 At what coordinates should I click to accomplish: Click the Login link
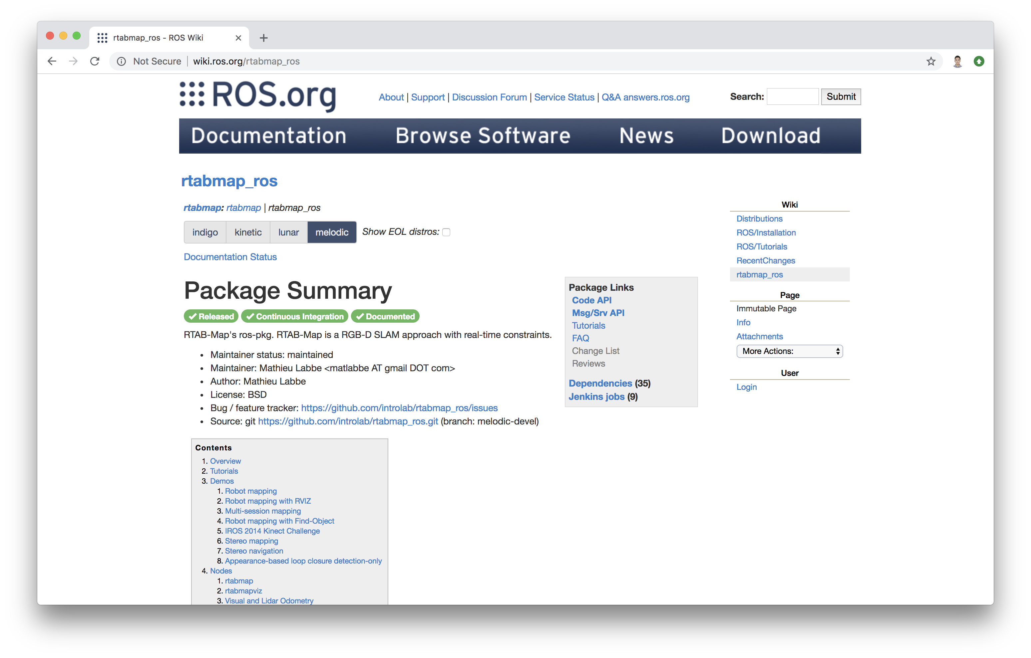click(x=746, y=387)
